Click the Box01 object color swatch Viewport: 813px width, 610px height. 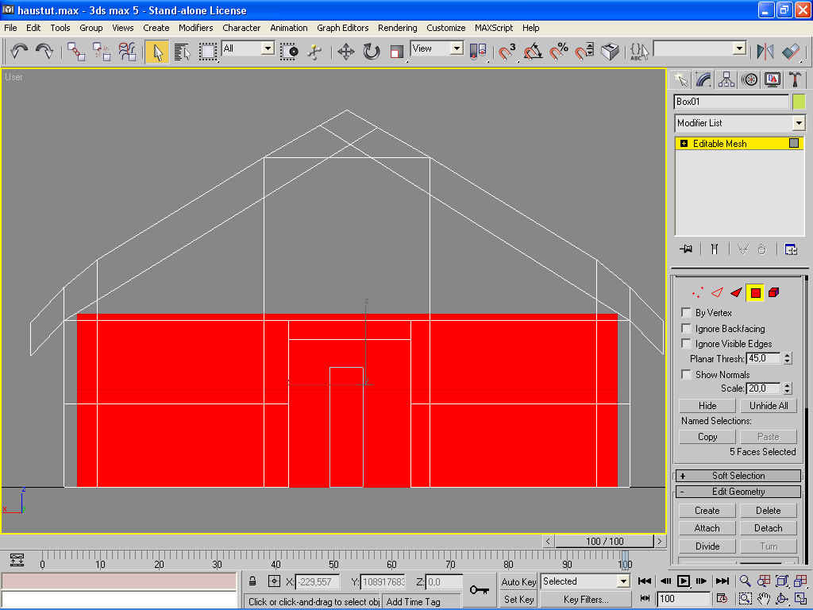[x=799, y=102]
